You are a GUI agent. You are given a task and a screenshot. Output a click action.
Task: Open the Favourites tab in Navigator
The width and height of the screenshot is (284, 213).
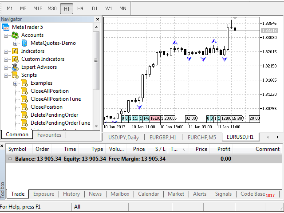49,134
